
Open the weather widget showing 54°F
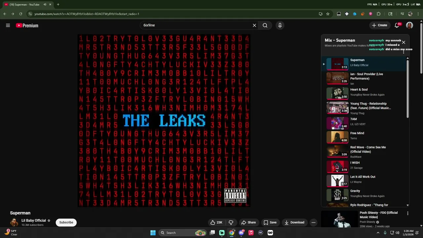coord(11,233)
